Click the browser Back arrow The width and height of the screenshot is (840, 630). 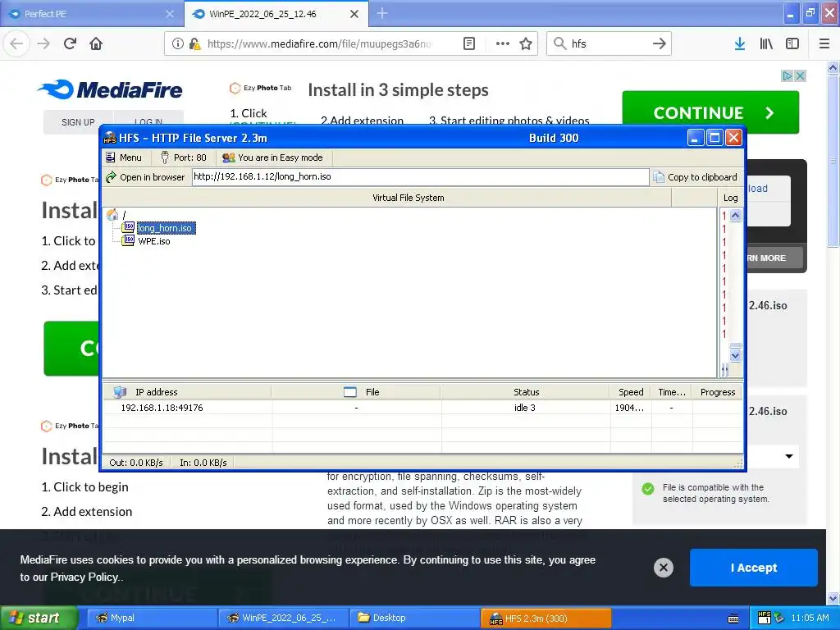[16, 43]
